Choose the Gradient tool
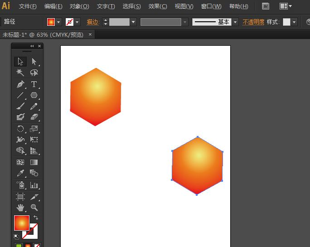This screenshot has width=310, height=247. [x=34, y=162]
